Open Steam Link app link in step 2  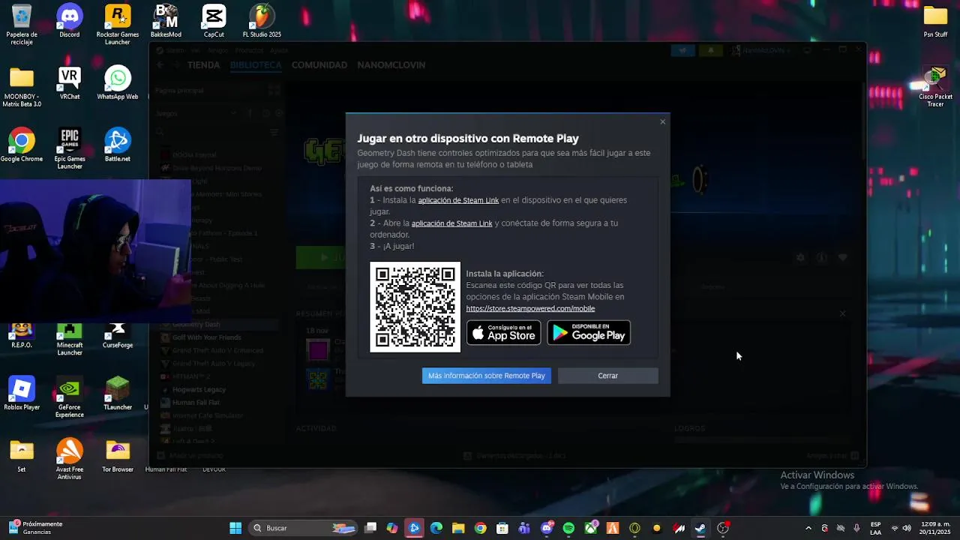[452, 223]
